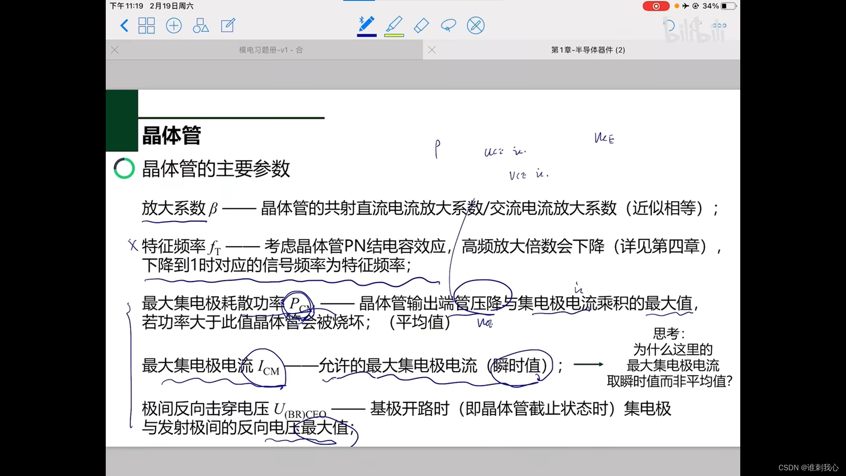This screenshot has height=476, width=846.
Task: Click the undo arrow
Action: coord(669,26)
